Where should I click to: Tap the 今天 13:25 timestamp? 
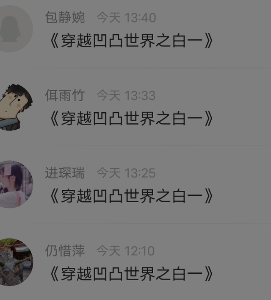(x=126, y=173)
